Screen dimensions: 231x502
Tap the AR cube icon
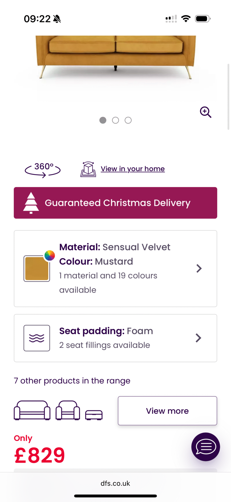pyautogui.click(x=88, y=169)
